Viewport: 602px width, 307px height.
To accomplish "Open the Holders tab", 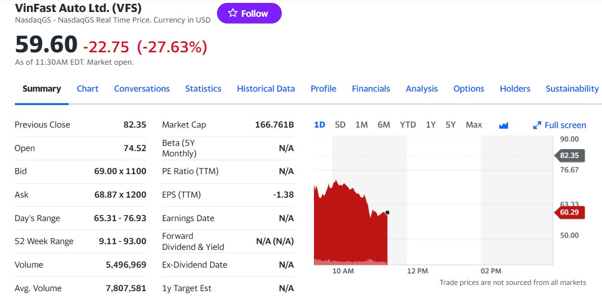I will [515, 89].
